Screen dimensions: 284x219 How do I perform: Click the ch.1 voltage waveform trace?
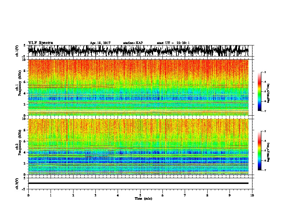[138, 51]
